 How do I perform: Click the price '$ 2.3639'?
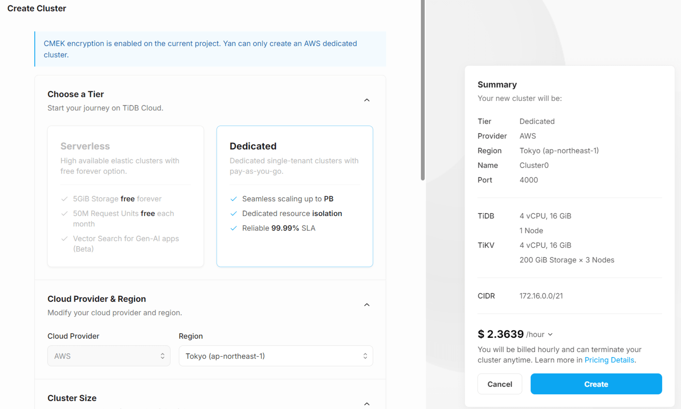[501, 334]
